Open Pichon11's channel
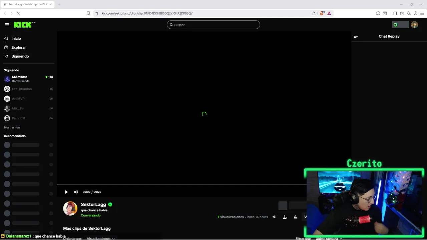 click(28, 118)
